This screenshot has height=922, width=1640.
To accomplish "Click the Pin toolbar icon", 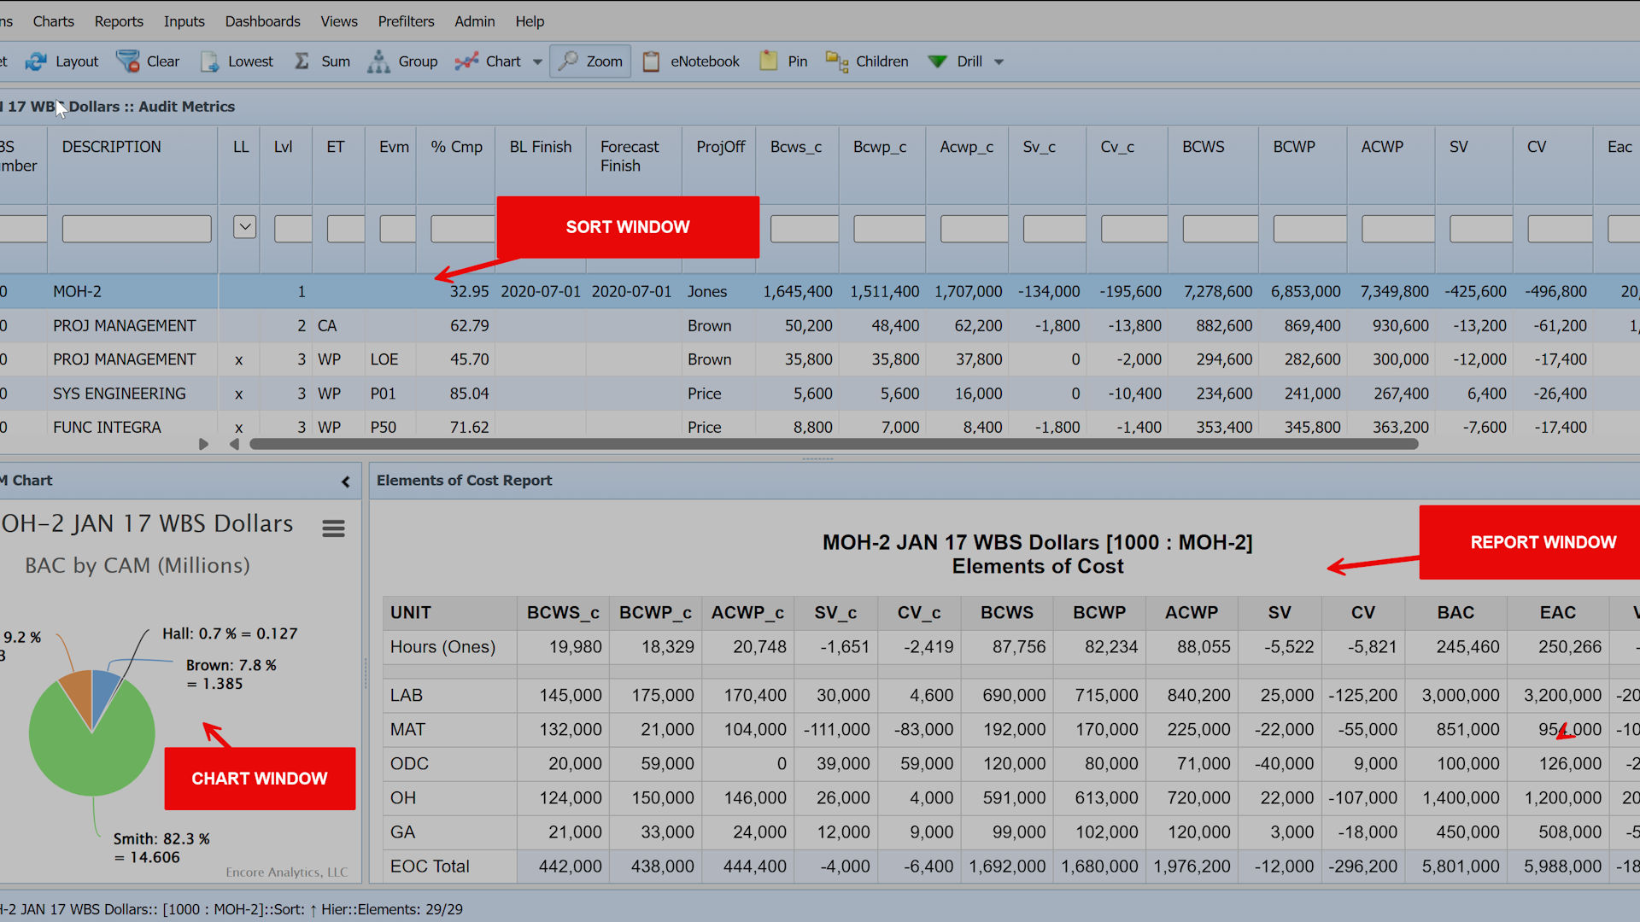I will [769, 61].
